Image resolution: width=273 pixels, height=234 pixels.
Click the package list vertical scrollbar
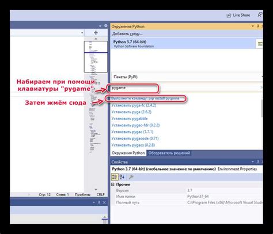[x=262, y=108]
